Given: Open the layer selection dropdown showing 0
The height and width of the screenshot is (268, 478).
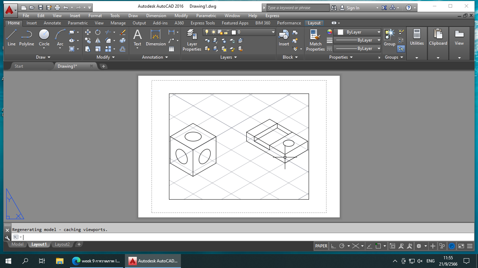Looking at the screenshot, I should pos(239,32).
